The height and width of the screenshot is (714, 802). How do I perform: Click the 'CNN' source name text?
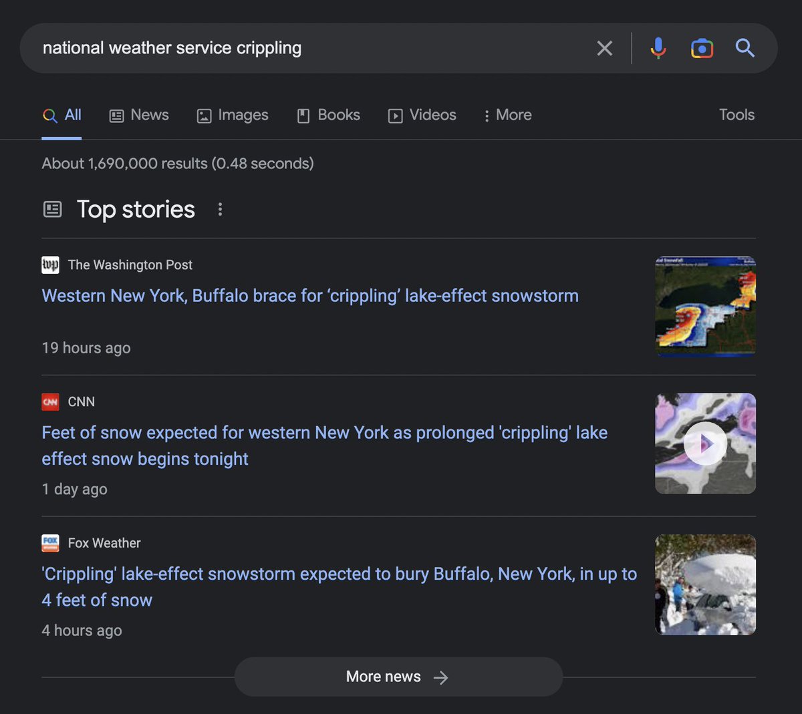coord(82,402)
